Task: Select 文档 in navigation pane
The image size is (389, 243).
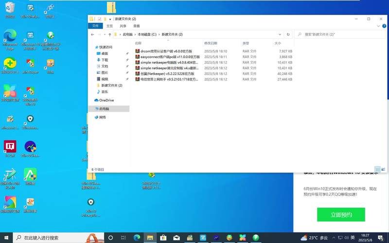Action: [105, 66]
